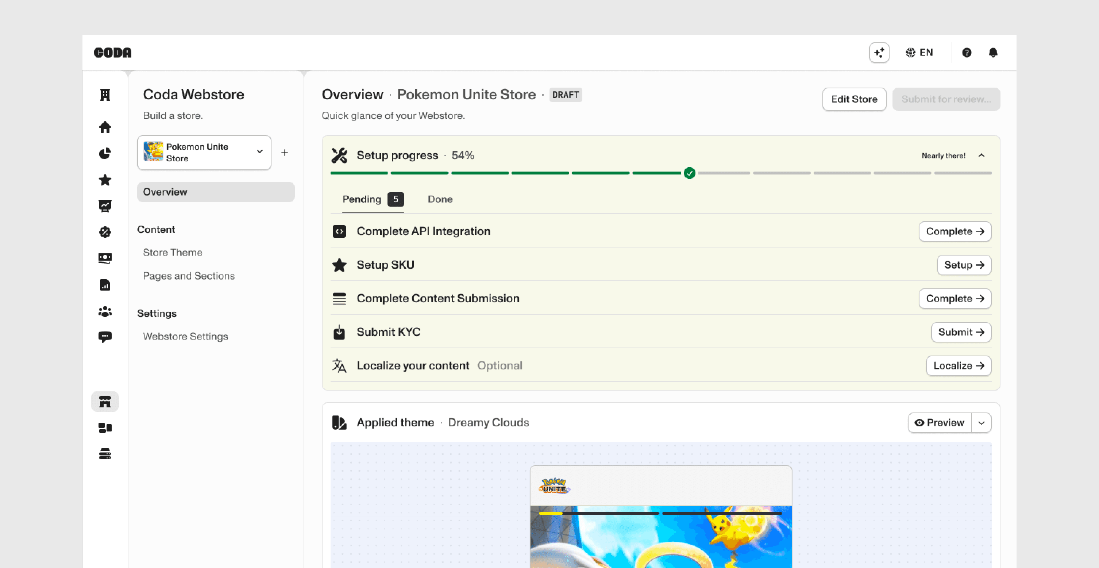The width and height of the screenshot is (1099, 568).
Task: Open the server stack sidebar icon
Action: pyautogui.click(x=105, y=454)
